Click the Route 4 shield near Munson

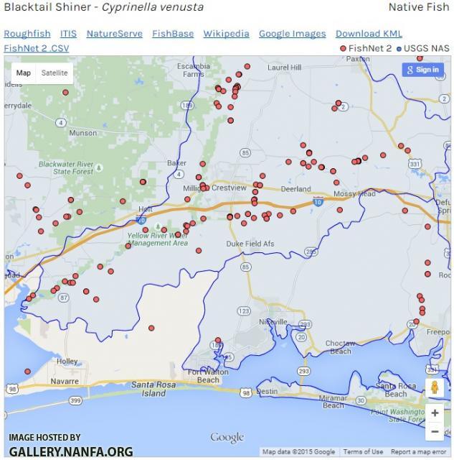point(61,122)
